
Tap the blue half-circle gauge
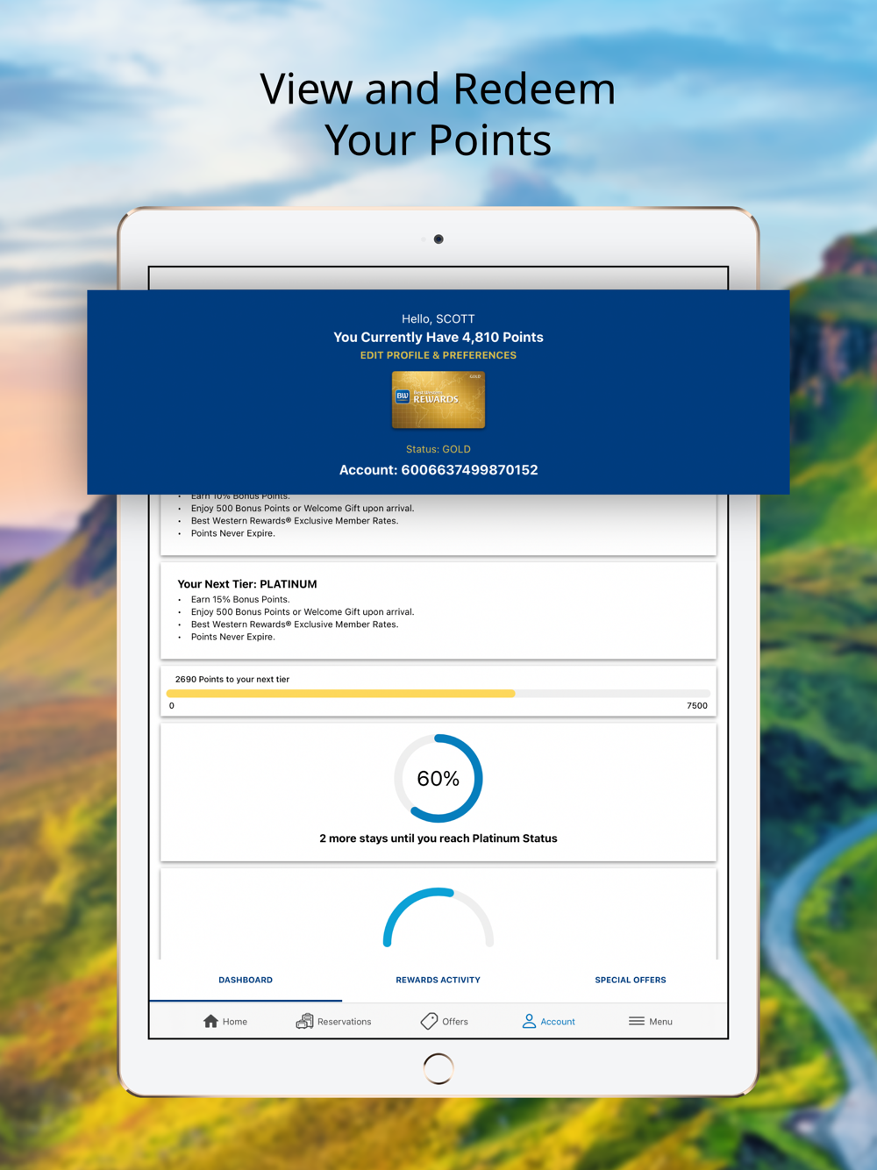coord(438,917)
